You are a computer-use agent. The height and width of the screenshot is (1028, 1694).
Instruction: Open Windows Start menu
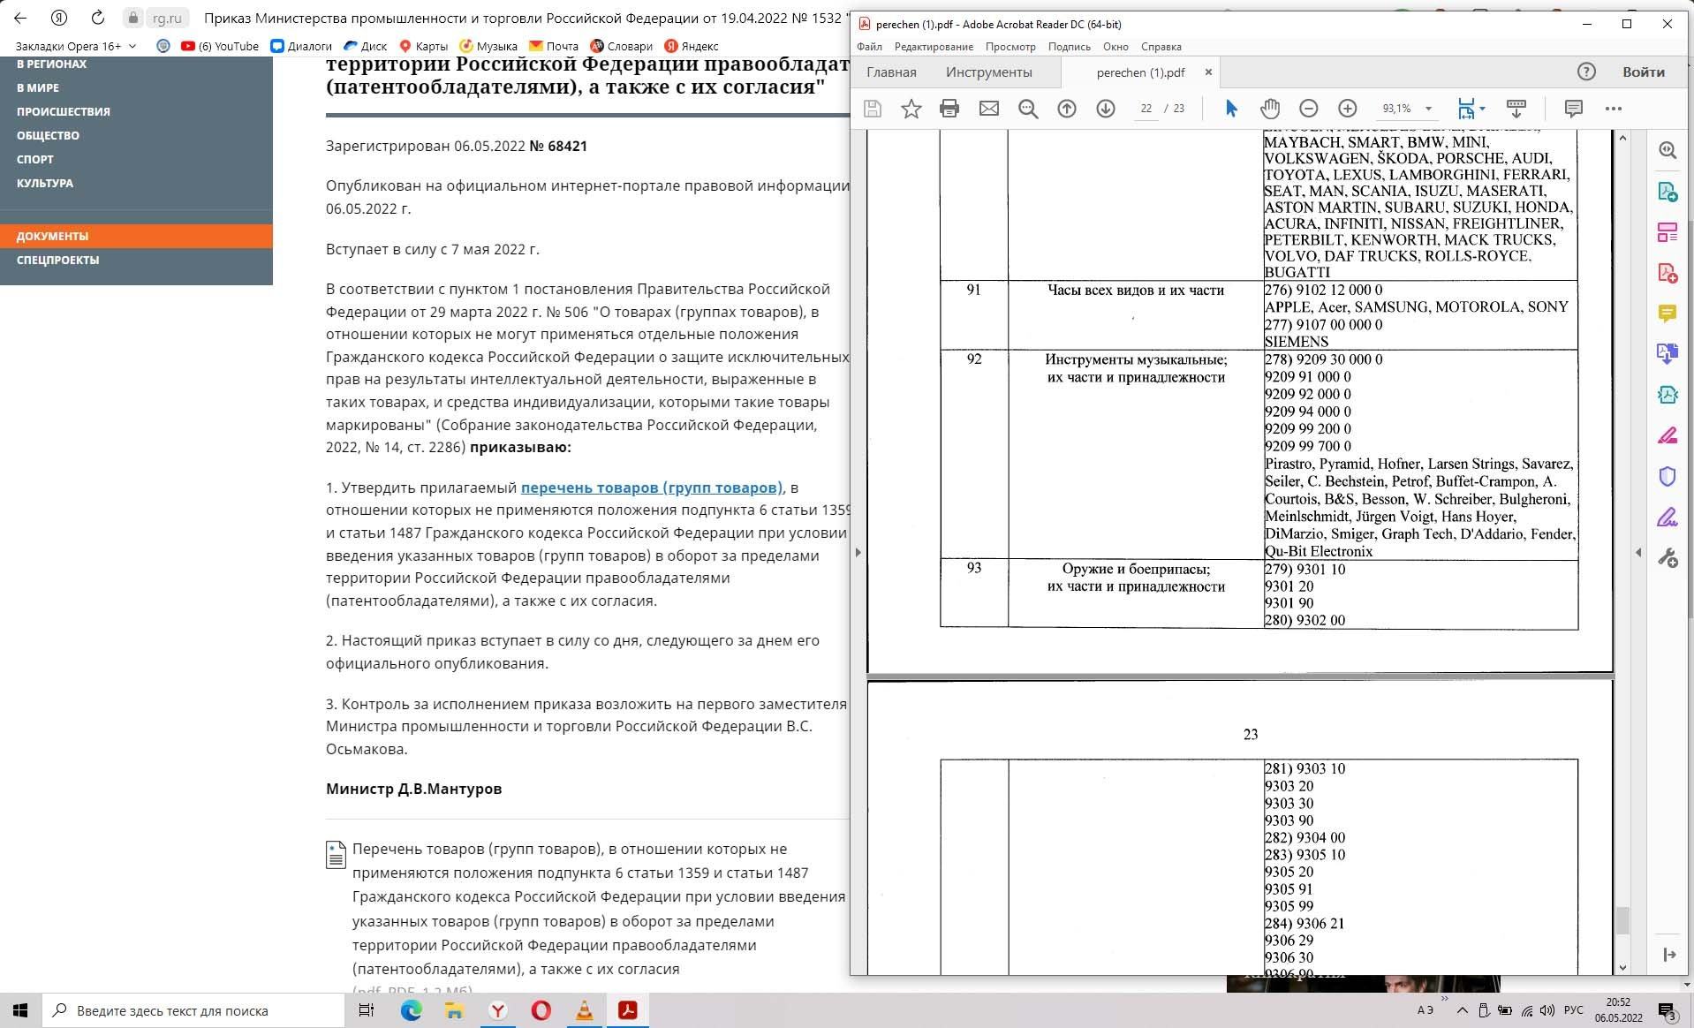(20, 1010)
